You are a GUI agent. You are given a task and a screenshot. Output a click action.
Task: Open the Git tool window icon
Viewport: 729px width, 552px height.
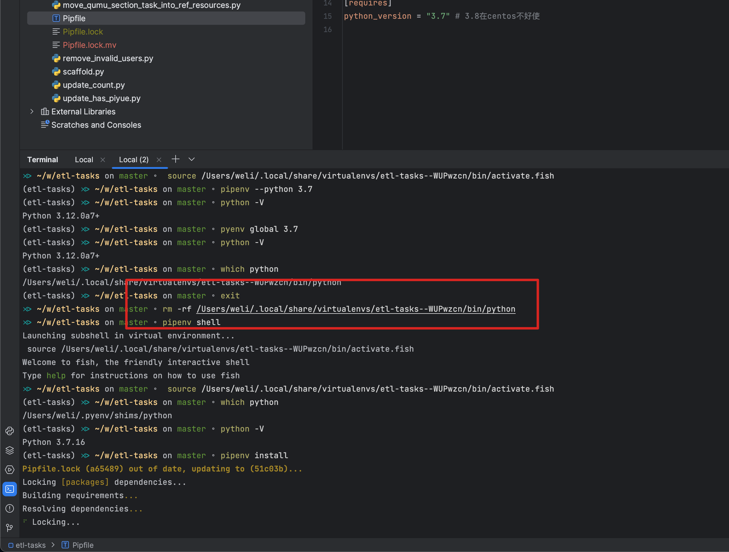click(10, 527)
